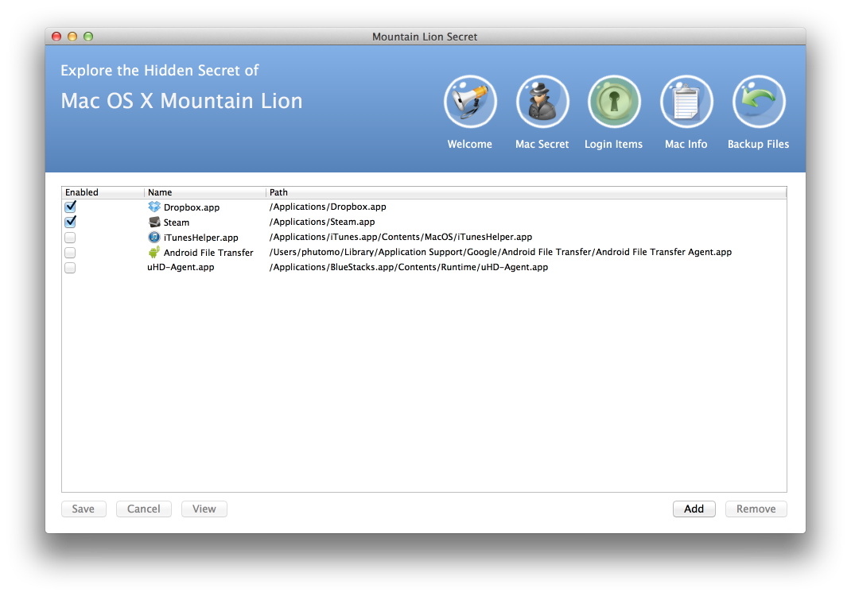Sort by the Path column header

point(527,192)
